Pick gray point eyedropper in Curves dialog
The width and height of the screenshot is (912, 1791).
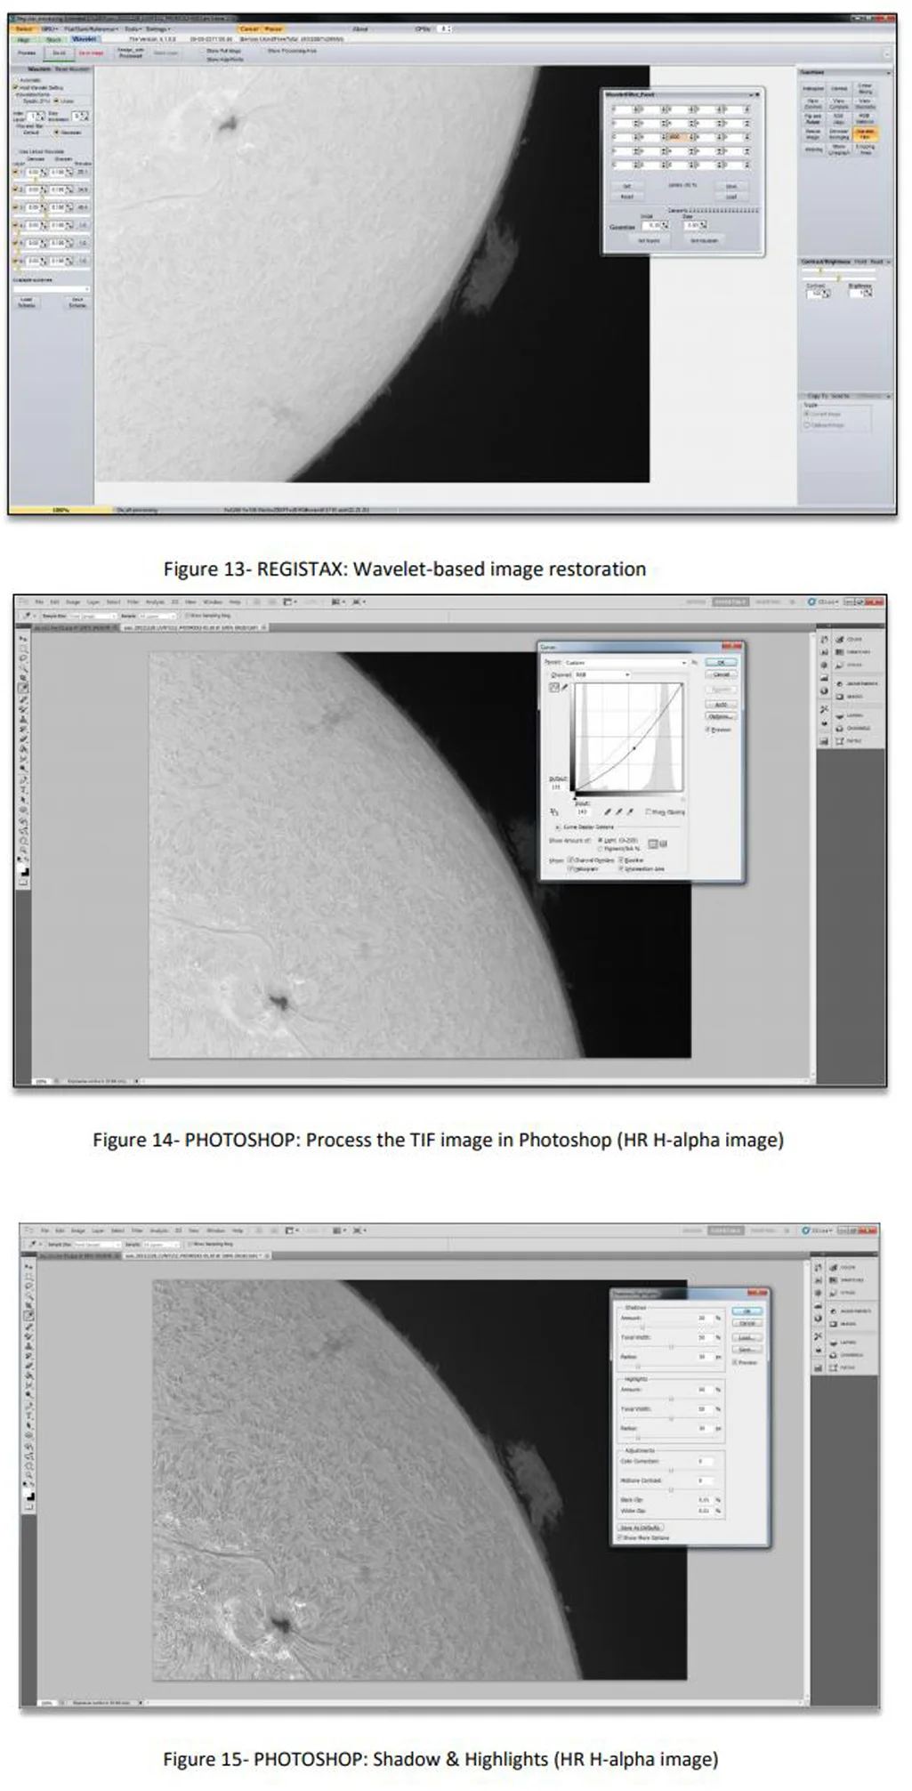pyautogui.click(x=618, y=811)
